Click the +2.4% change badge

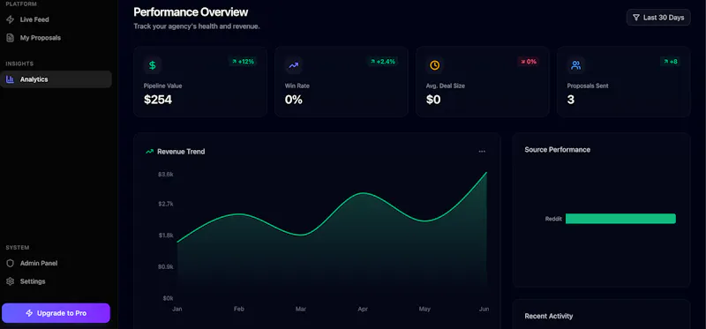(383, 62)
